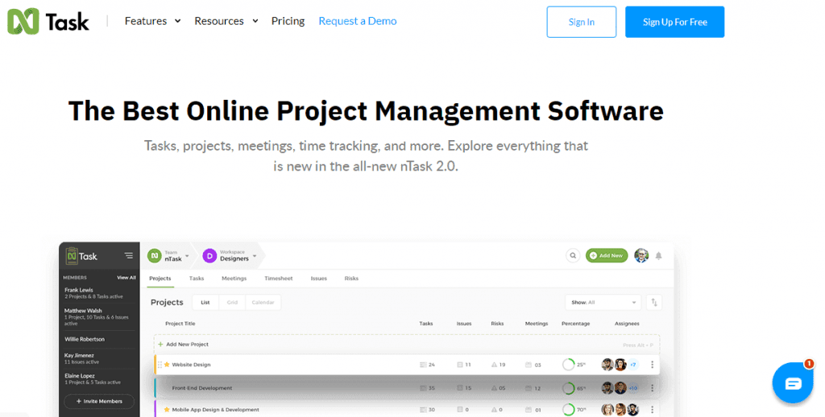This screenshot has width=825, height=417.
Task: Click the drag handle on Website Design row
Action: (160, 365)
